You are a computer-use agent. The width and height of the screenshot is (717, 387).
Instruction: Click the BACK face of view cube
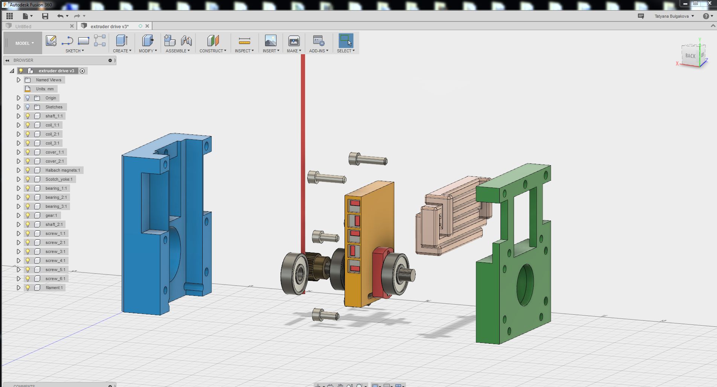coord(690,56)
